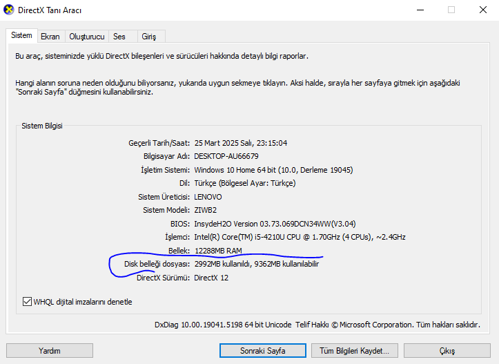Image resolution: width=499 pixels, height=364 pixels.
Task: Click Windows 10 Home 64 bit value
Action: click(x=235, y=170)
